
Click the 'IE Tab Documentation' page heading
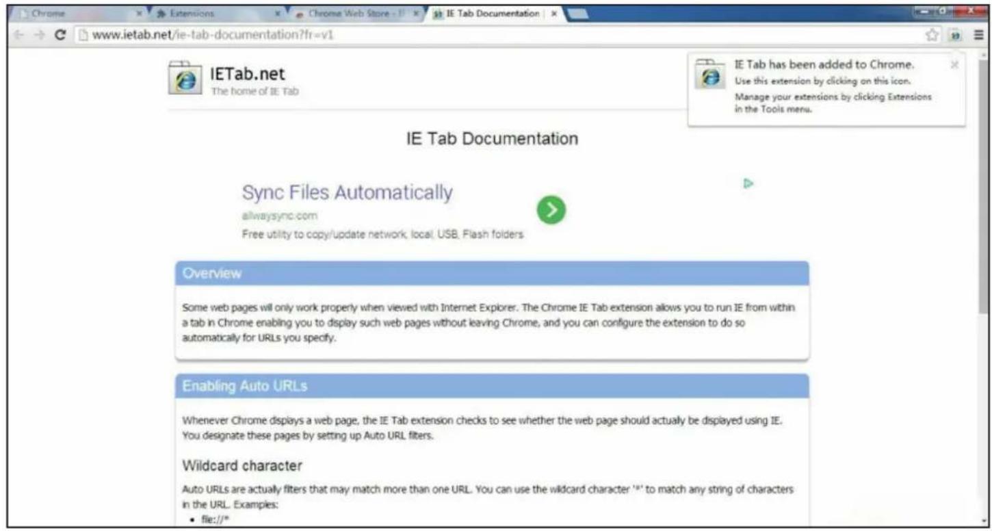click(x=493, y=139)
